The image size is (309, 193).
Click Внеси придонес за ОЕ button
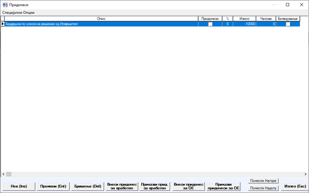188,186
